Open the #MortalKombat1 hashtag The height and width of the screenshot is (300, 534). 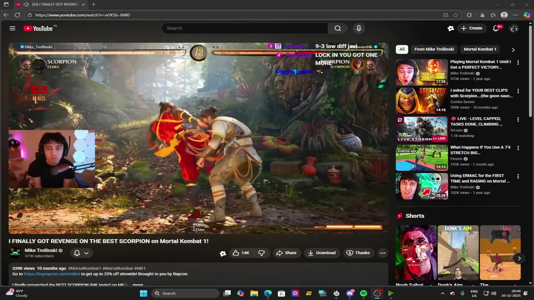click(x=85, y=268)
